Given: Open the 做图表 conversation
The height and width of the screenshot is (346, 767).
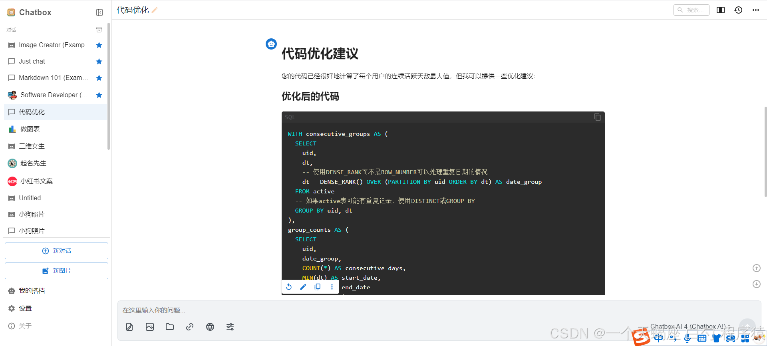Looking at the screenshot, I should tap(55, 129).
